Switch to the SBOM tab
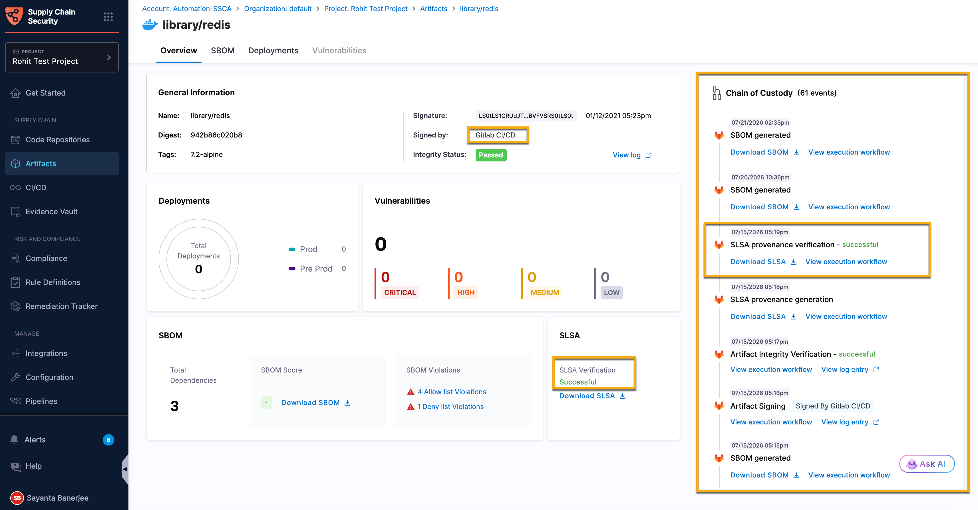The height and width of the screenshot is (510, 978). (x=222, y=50)
